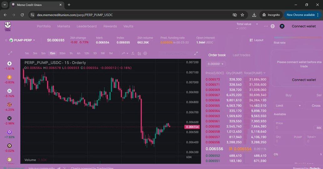Switch to the Last trades tab
Viewport: 323px width, 169px height.
tap(241, 55)
